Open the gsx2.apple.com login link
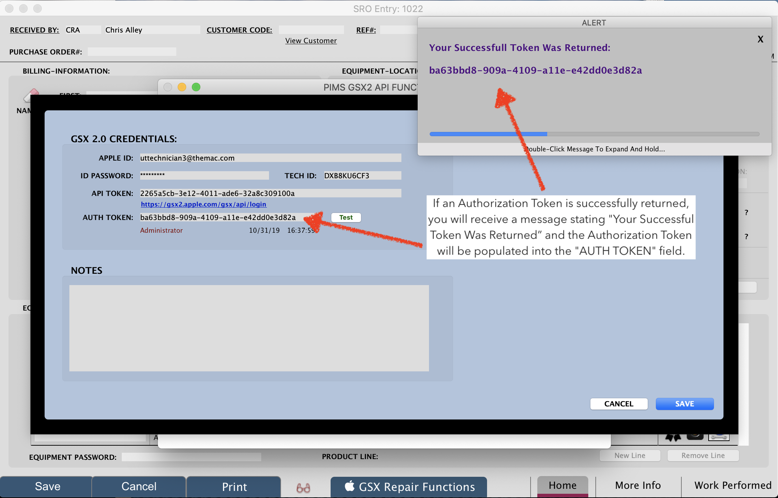Viewport: 778px width, 498px height. click(204, 204)
